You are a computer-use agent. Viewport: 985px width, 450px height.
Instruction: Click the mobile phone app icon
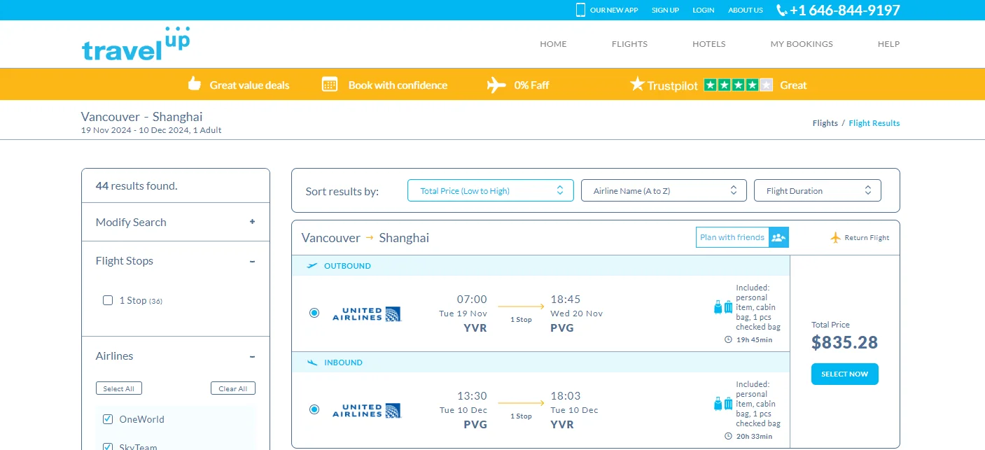pyautogui.click(x=580, y=10)
